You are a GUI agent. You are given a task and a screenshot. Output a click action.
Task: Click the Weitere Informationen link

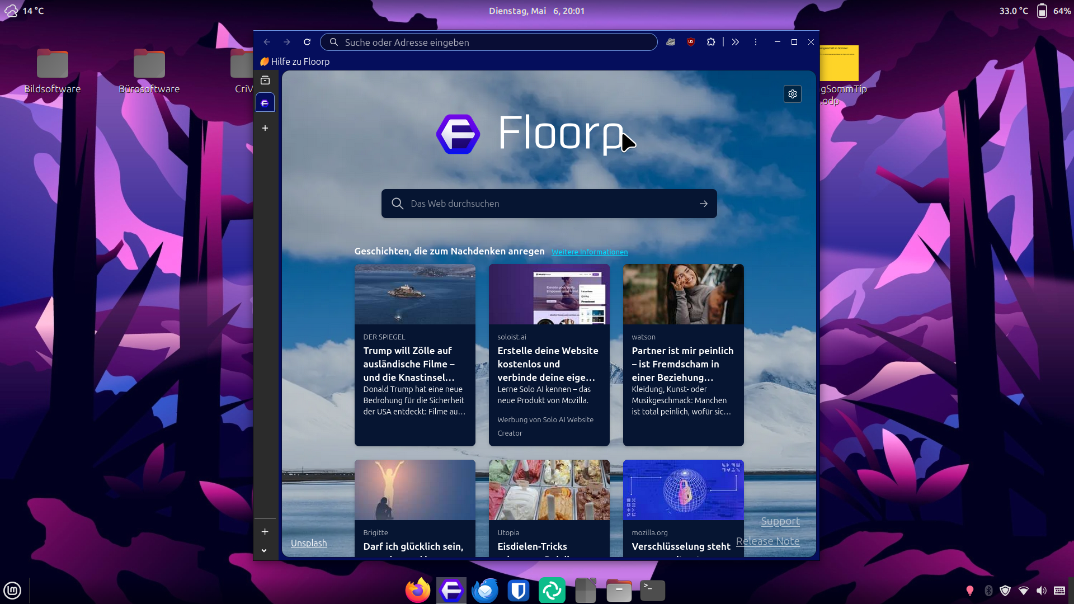590,252
